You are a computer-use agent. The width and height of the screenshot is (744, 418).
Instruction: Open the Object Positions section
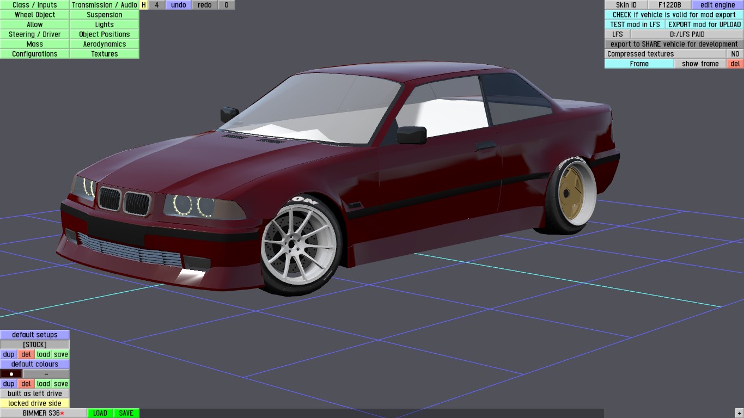[105, 34]
